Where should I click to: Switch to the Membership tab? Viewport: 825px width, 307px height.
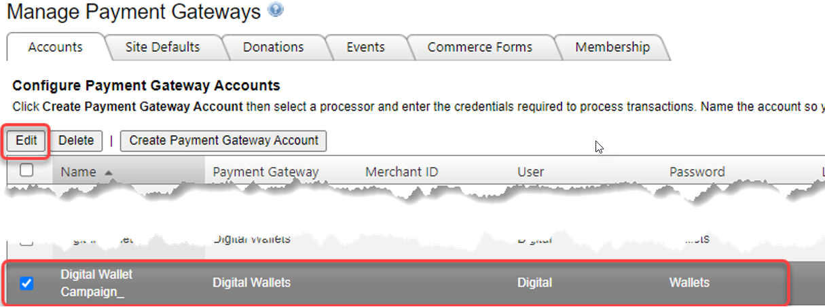[612, 47]
